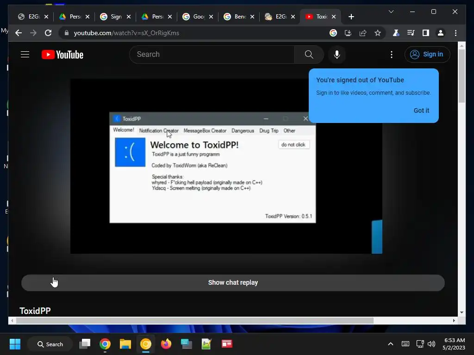
Task: Open the YouTube hamburger guide menu
Action: [x=25, y=55]
